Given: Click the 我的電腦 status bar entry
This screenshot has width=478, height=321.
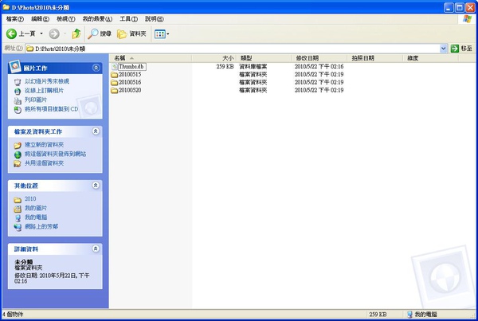Looking at the screenshot, I should point(422,314).
